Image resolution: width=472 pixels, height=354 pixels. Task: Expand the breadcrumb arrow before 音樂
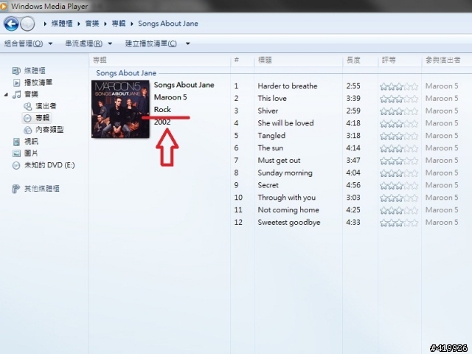pyautogui.click(x=79, y=24)
